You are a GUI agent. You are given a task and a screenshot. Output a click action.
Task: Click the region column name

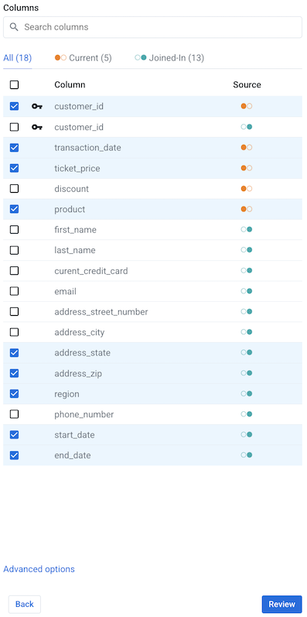(x=67, y=394)
